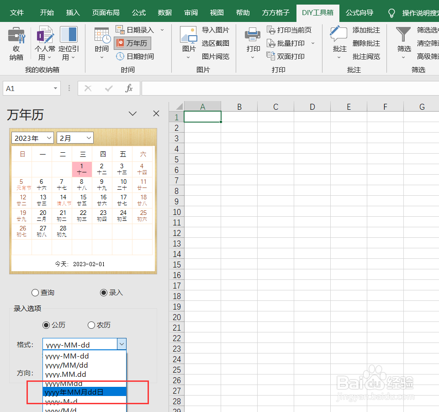439x412 pixels.
Task: Pick February 28 in the calendar
Action: tap(62, 231)
